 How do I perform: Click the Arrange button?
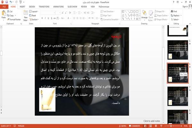point(144,15)
